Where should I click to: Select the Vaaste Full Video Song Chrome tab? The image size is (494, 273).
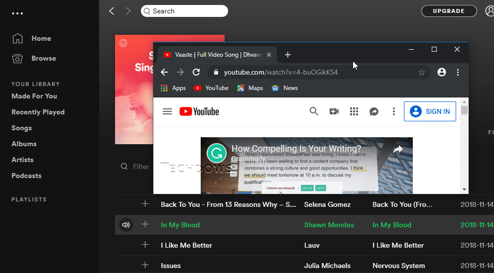217,55
